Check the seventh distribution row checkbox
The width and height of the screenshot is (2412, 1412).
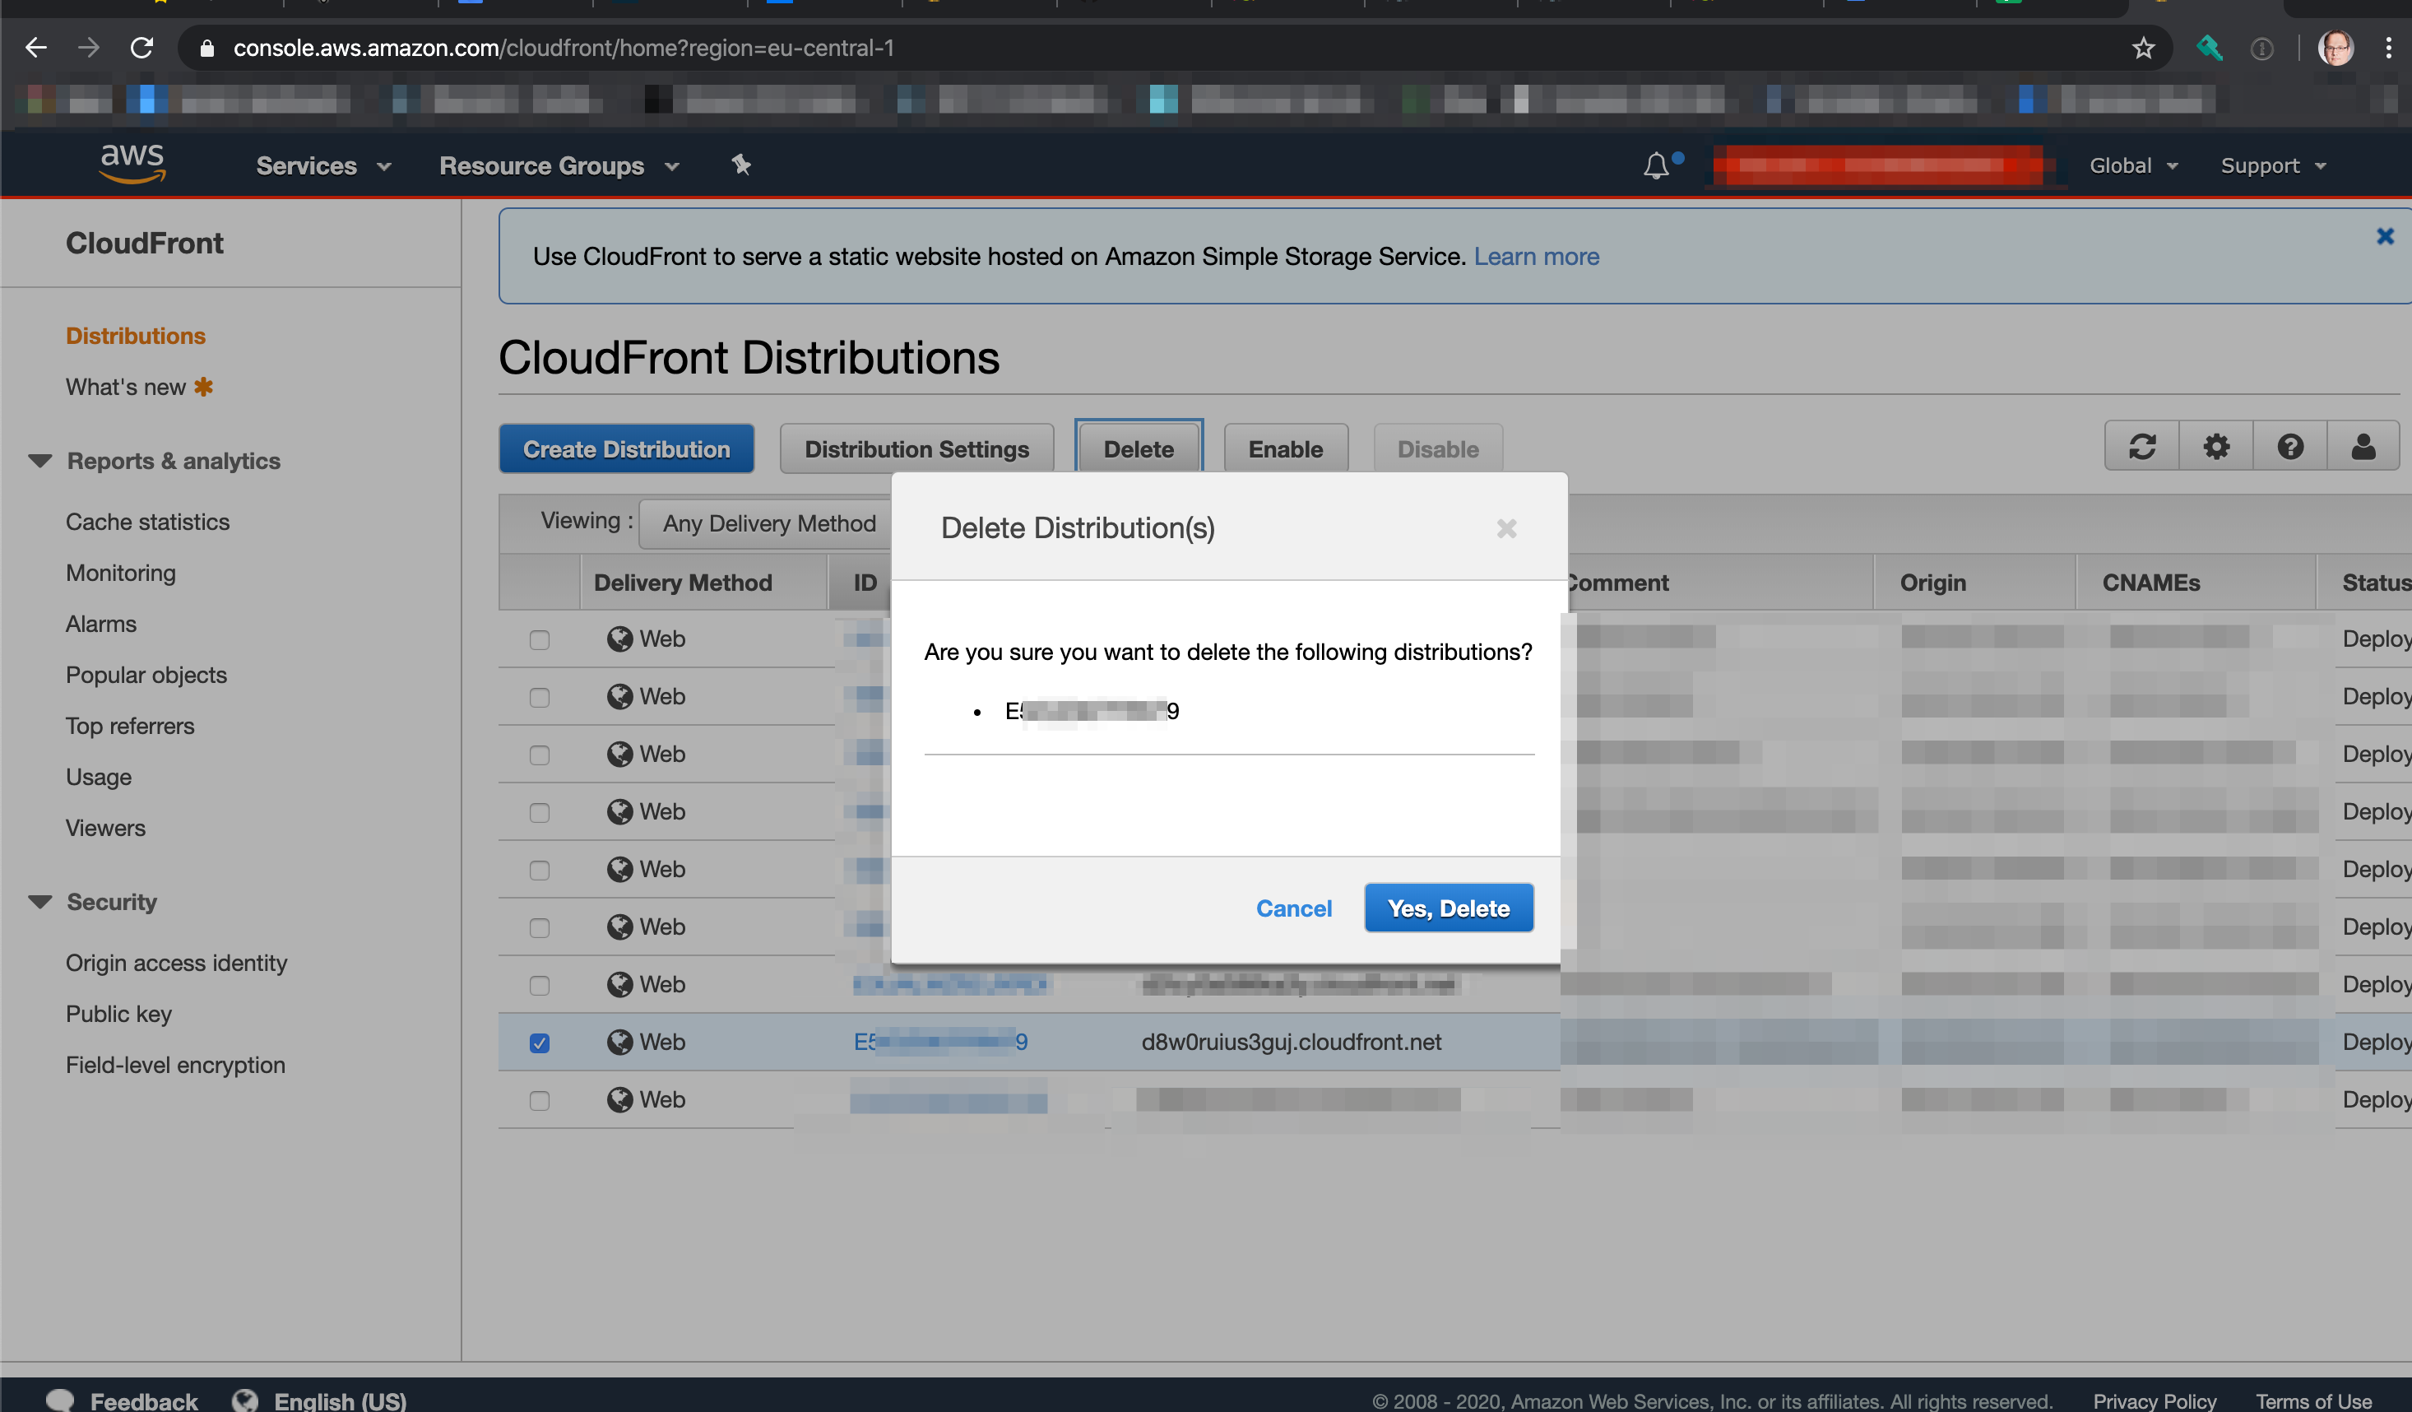[x=540, y=985]
